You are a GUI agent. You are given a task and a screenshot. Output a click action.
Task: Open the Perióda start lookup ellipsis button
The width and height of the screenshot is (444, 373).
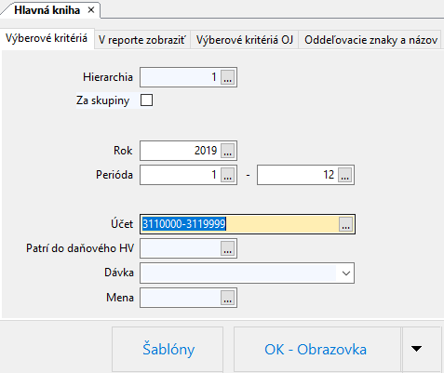tap(227, 175)
